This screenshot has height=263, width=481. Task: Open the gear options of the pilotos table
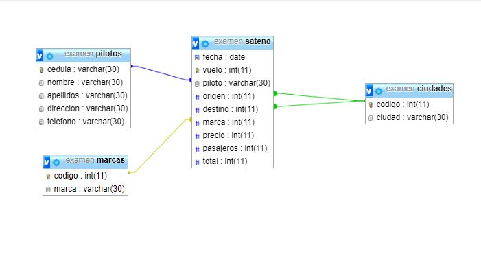coord(49,56)
